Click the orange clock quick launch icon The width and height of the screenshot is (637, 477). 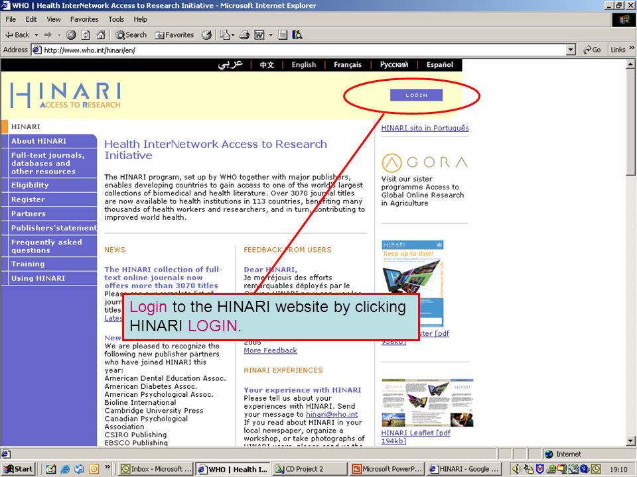coord(94,469)
